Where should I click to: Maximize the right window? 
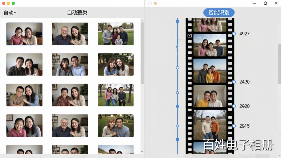coord(265,3)
